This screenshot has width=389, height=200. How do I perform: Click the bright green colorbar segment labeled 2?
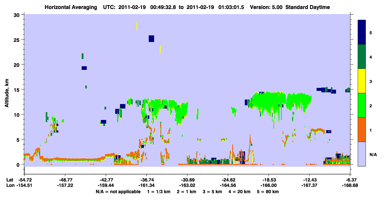click(x=362, y=105)
